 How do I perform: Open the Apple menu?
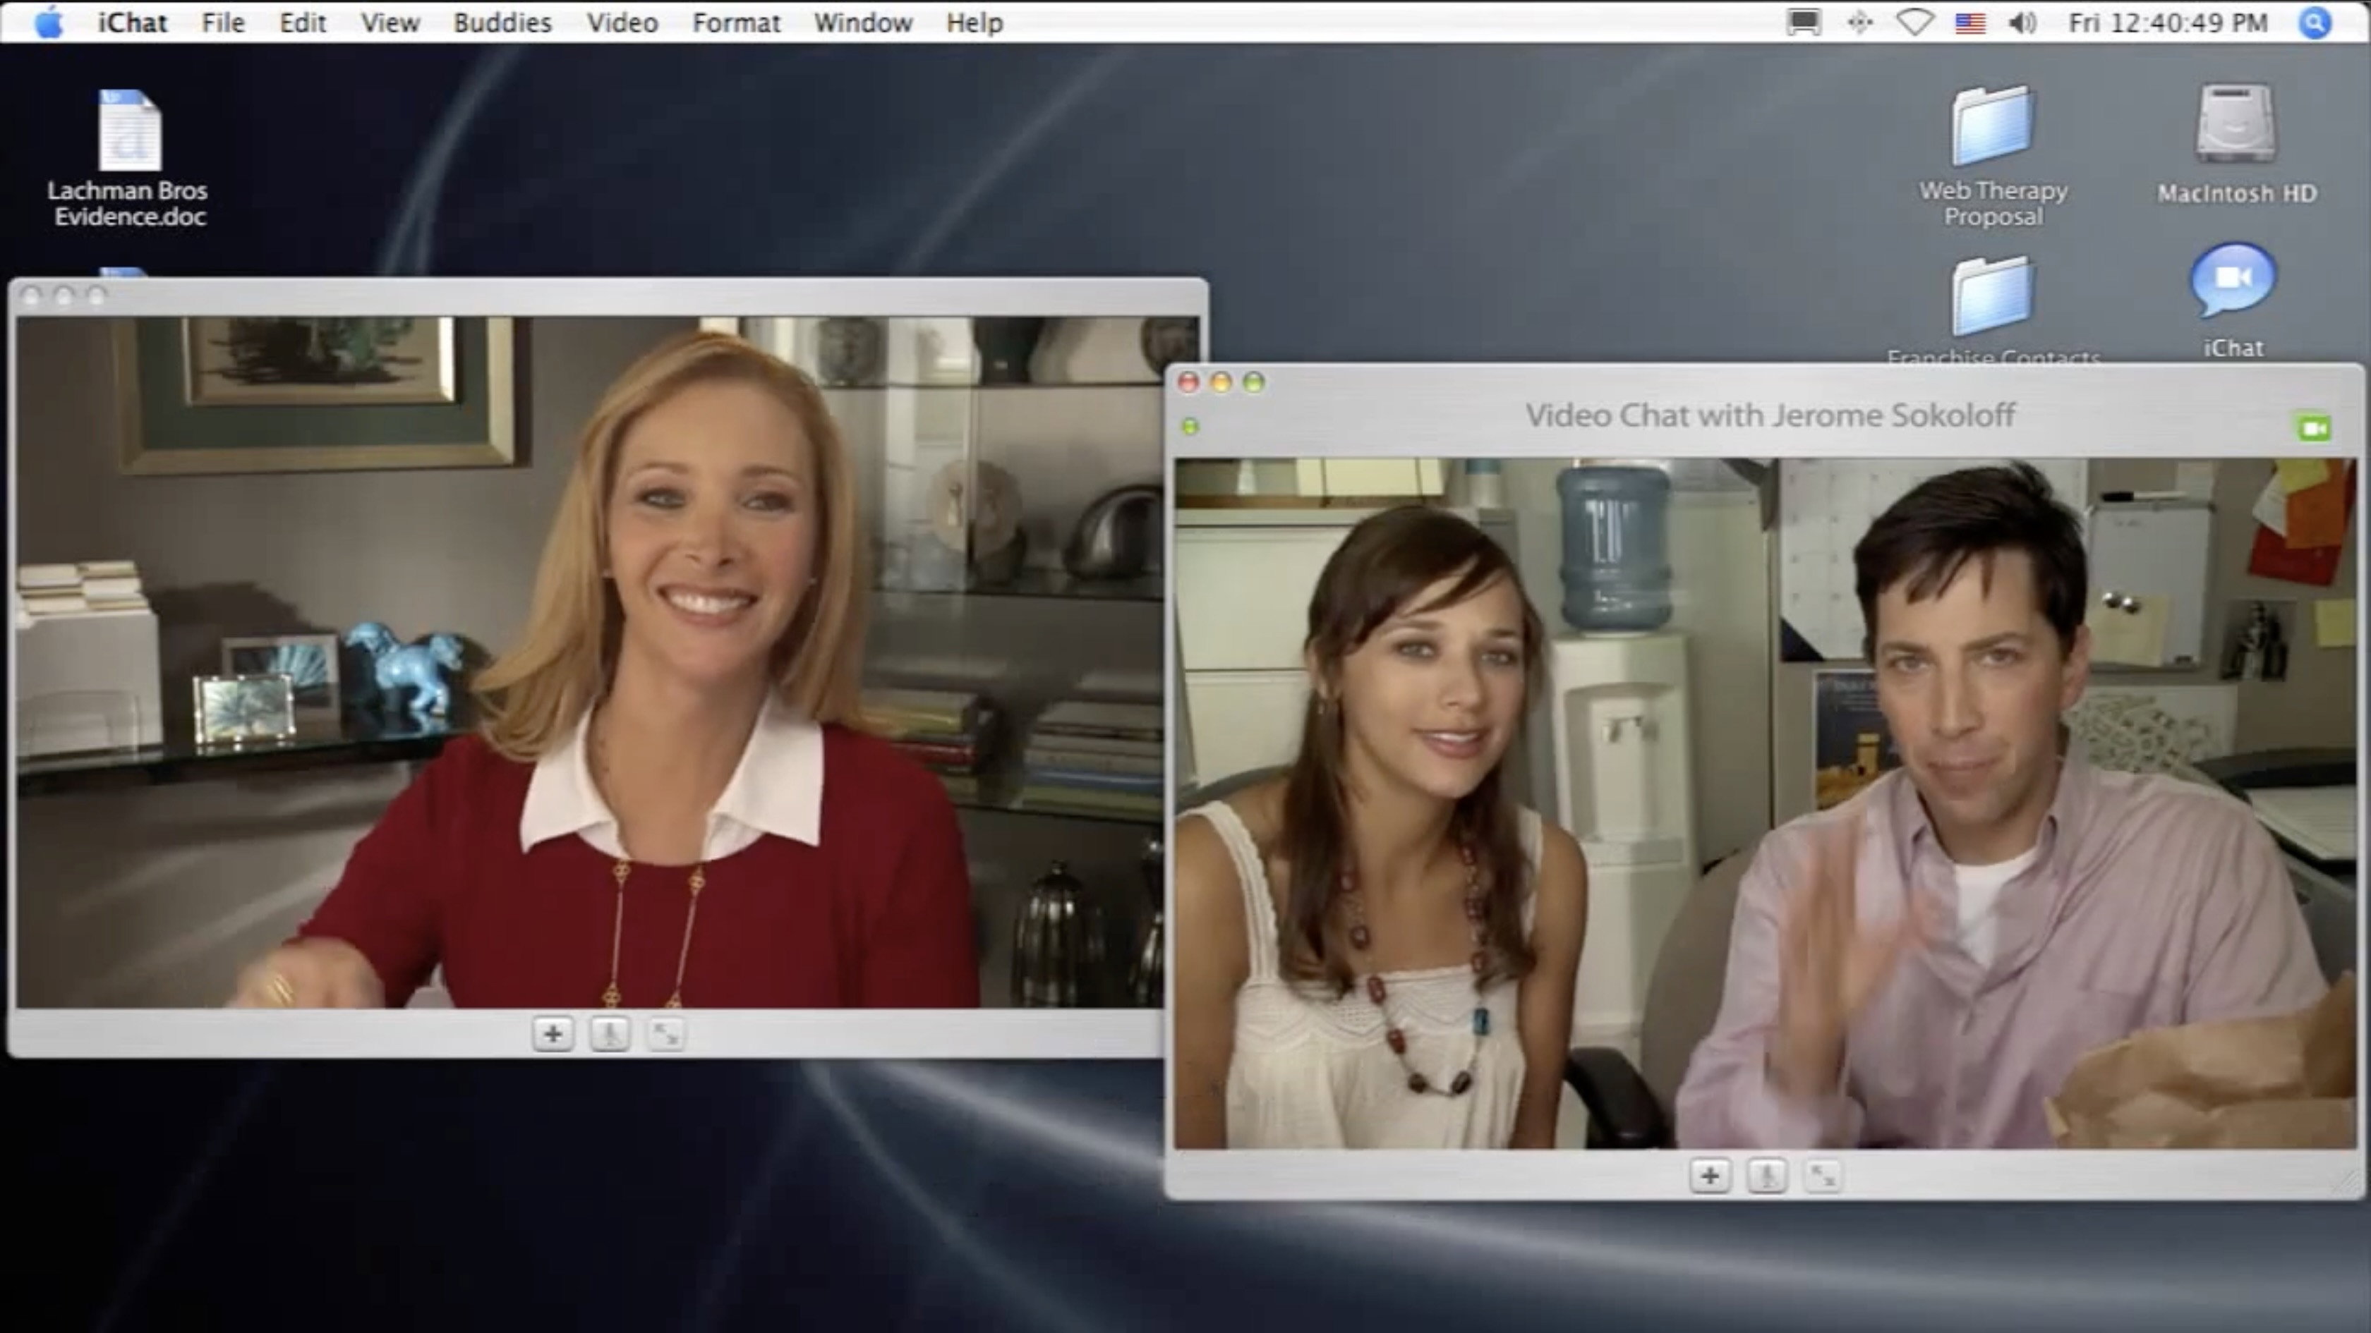49,22
